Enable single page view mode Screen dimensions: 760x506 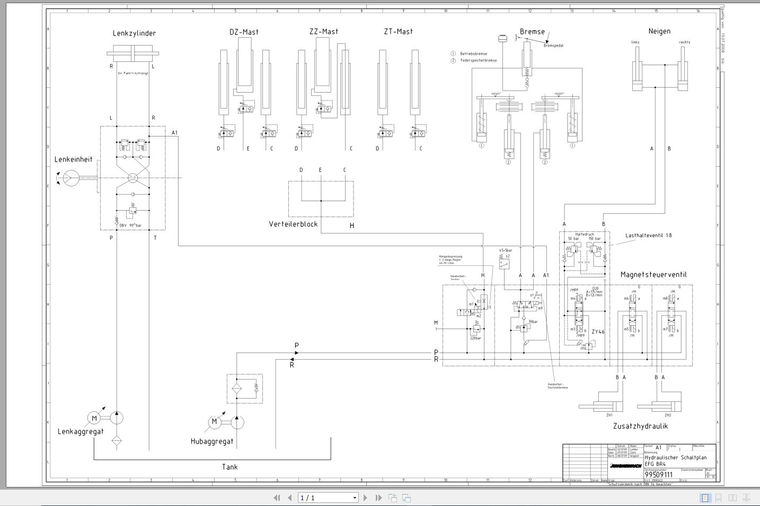[705, 498]
